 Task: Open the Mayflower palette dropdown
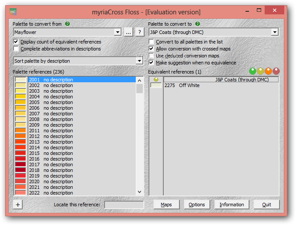point(118,32)
